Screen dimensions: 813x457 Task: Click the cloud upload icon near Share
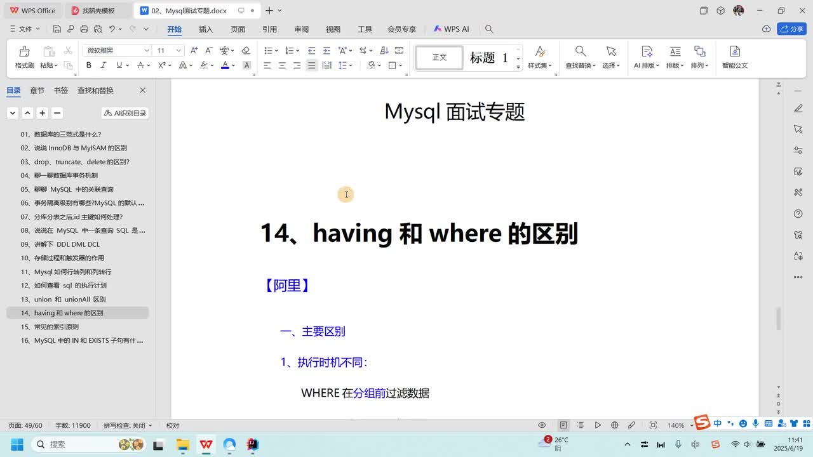[767, 29]
